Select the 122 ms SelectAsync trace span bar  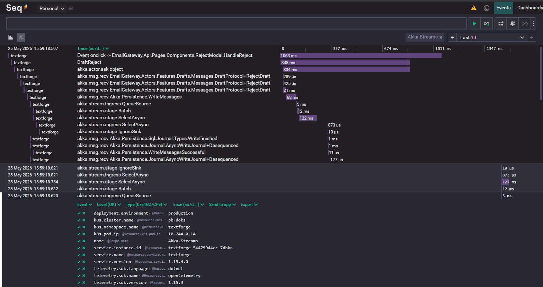tap(308, 118)
